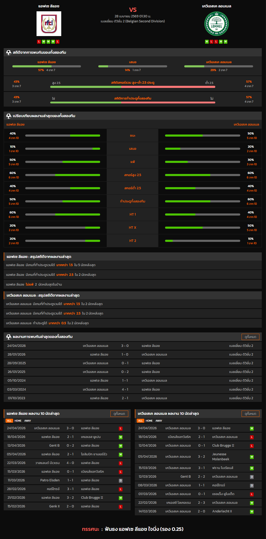266x539 pixels.
Task: Click soccer ball icon beside head-to-head stats header
Action: 9,52
